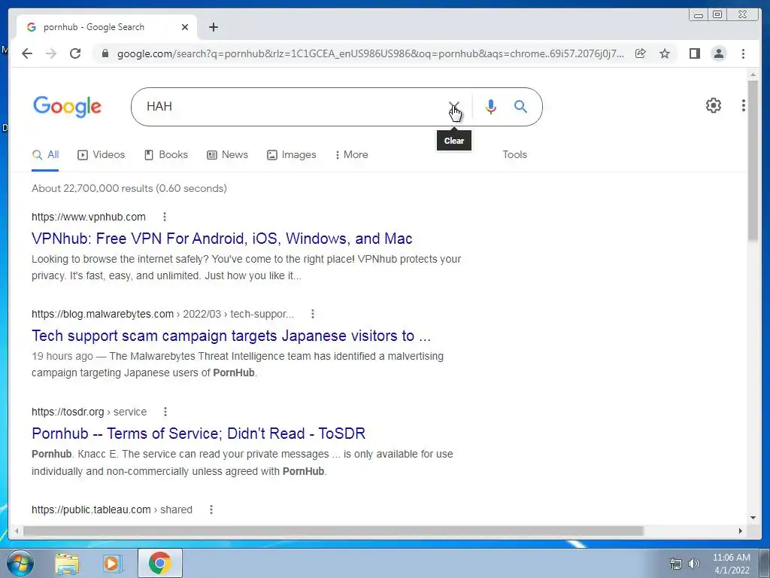Viewport: 770px width, 578px height.
Task: Open the Chrome profile avatar menu
Action: (x=718, y=53)
